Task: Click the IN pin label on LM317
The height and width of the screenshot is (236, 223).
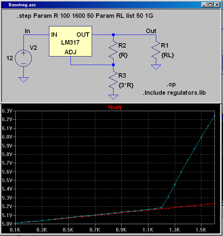Action: [x=54, y=35]
